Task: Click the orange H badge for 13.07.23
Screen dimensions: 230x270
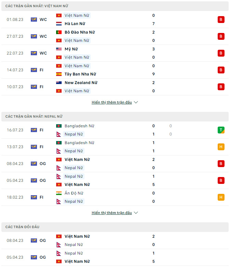Action: click(x=221, y=147)
